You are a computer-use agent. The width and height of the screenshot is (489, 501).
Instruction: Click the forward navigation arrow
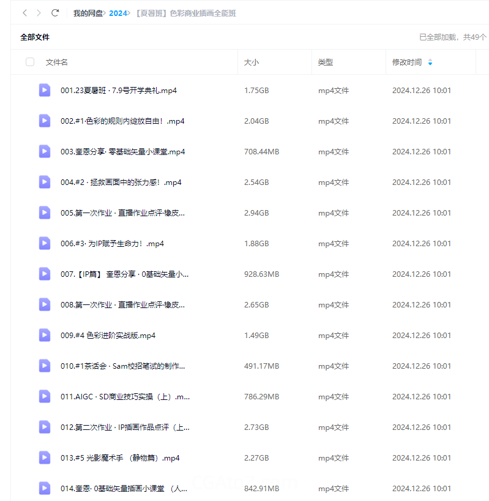pos(39,13)
